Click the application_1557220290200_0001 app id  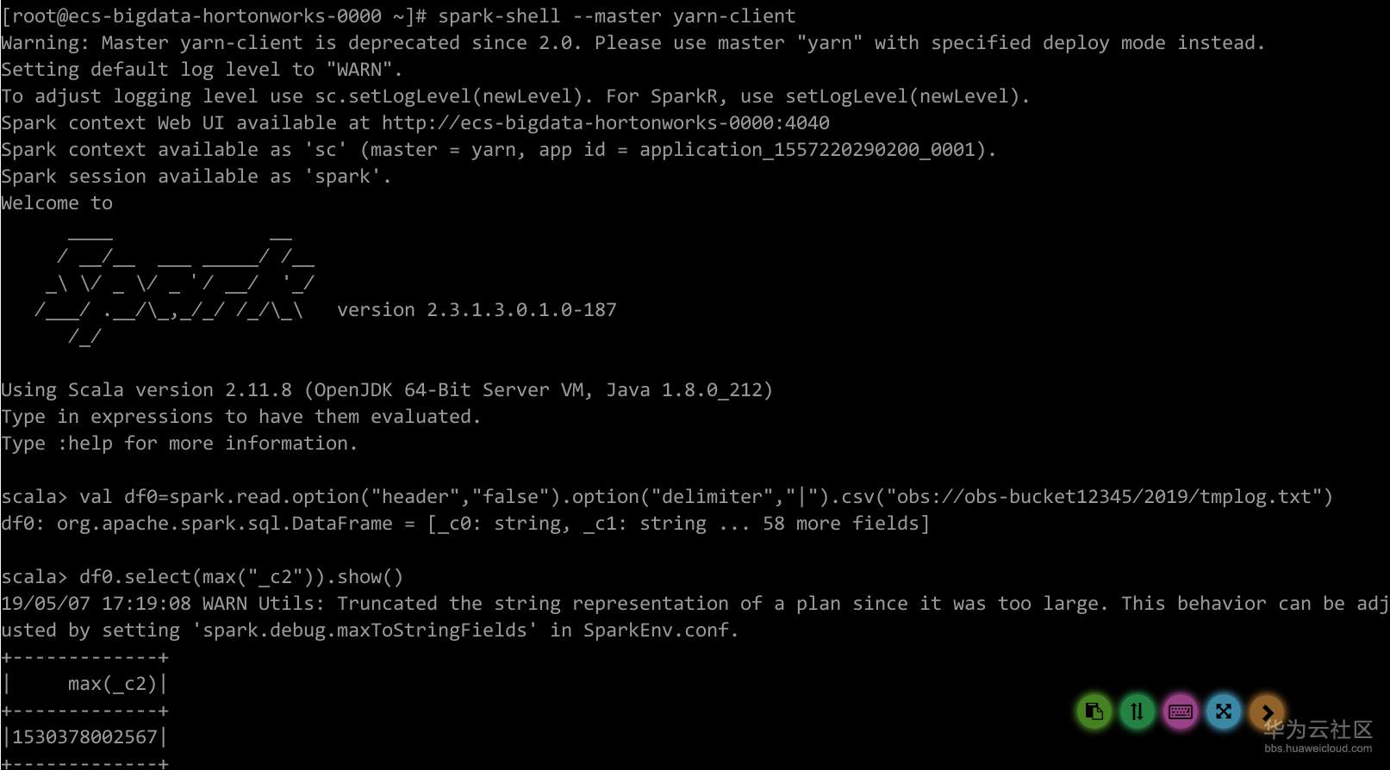point(807,150)
